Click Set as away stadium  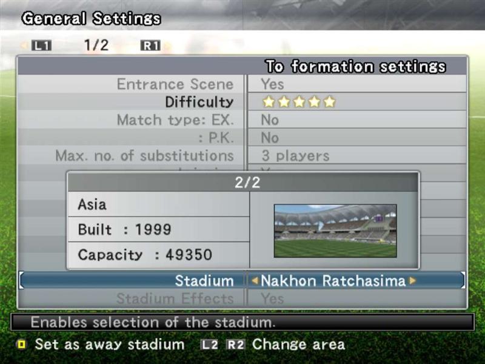[x=110, y=345]
